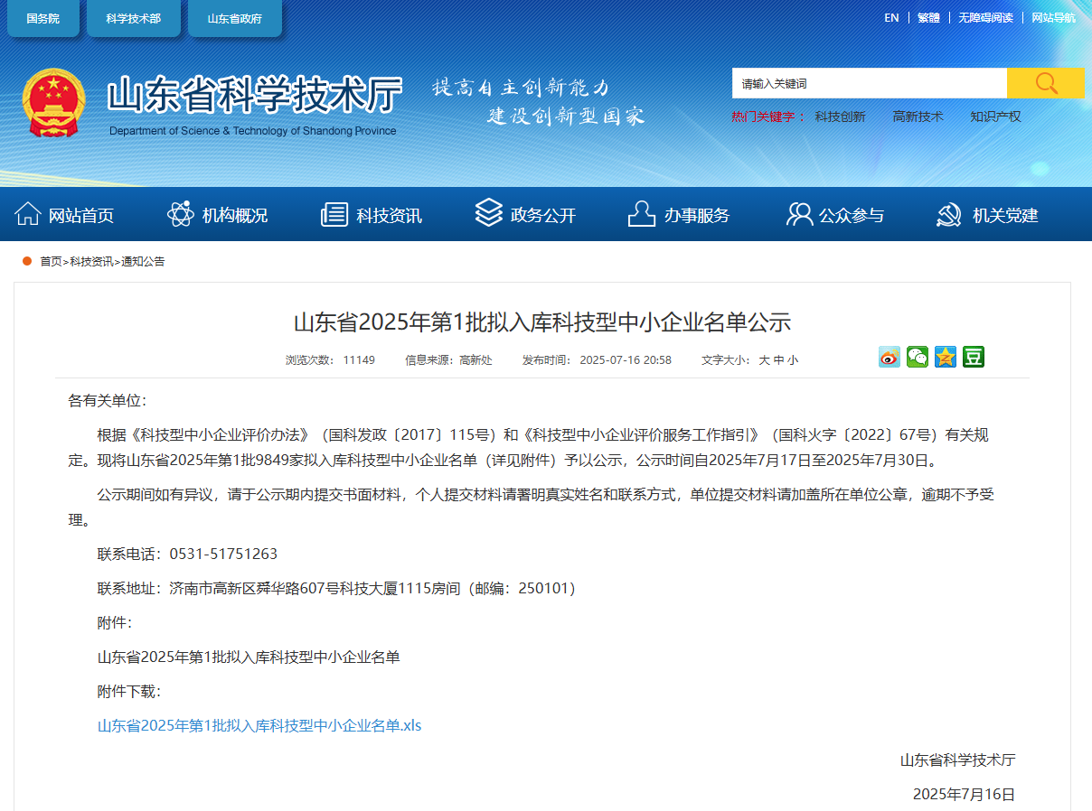The width and height of the screenshot is (1092, 811).
Task: Click the orange search magnifier button
Action: click(x=1045, y=83)
